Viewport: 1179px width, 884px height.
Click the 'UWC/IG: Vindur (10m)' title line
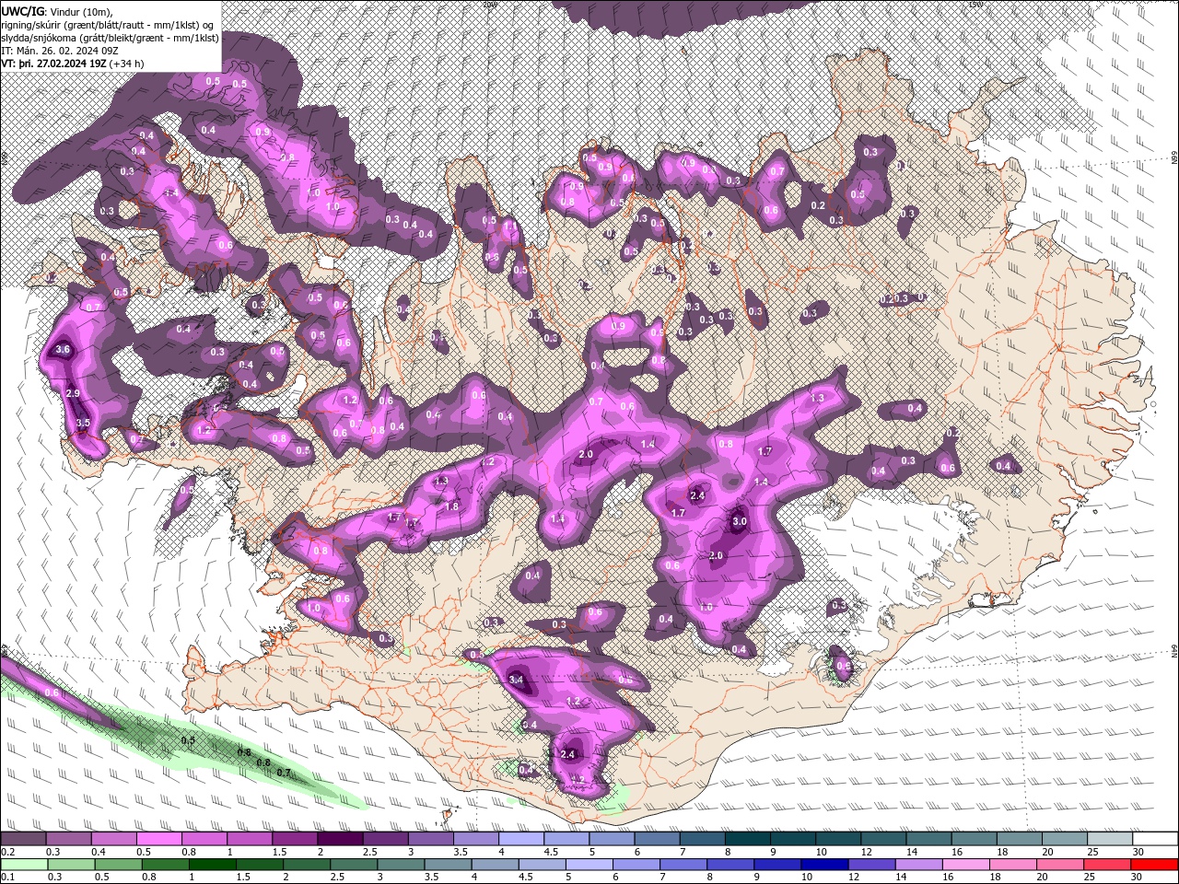tap(57, 10)
